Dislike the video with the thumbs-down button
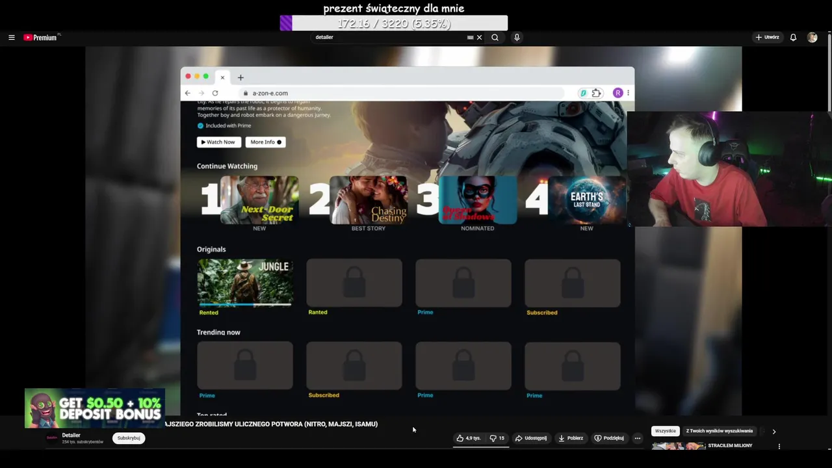The image size is (832, 468). click(497, 438)
